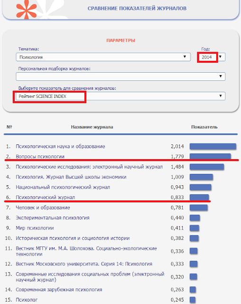Open journal Мир психологии
Viewport: 241px width, 304px height.
tap(35, 228)
